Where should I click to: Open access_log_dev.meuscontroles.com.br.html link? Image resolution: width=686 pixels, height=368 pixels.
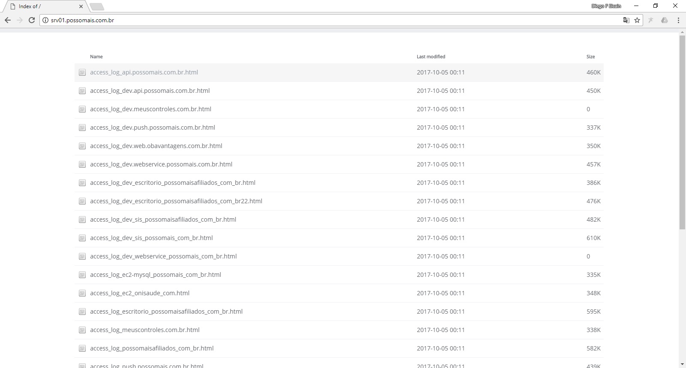click(x=150, y=109)
